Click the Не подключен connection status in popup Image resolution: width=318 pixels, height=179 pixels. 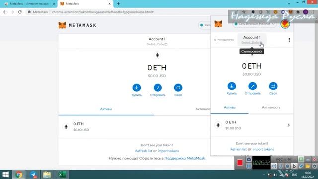(x=224, y=40)
